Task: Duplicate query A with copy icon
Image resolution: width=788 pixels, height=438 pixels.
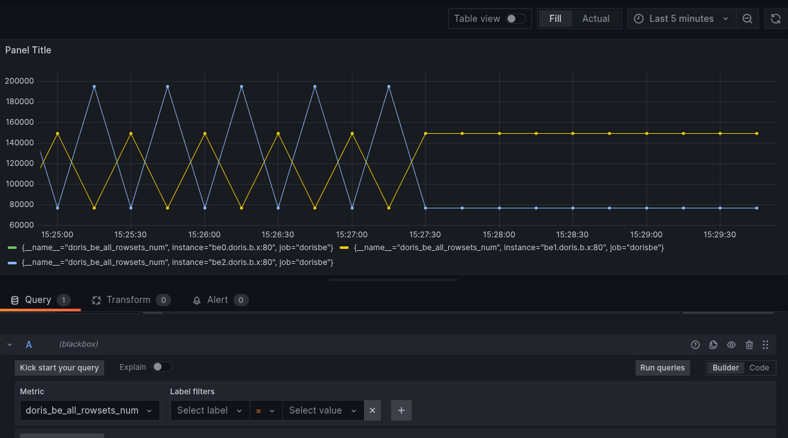Action: 713,345
